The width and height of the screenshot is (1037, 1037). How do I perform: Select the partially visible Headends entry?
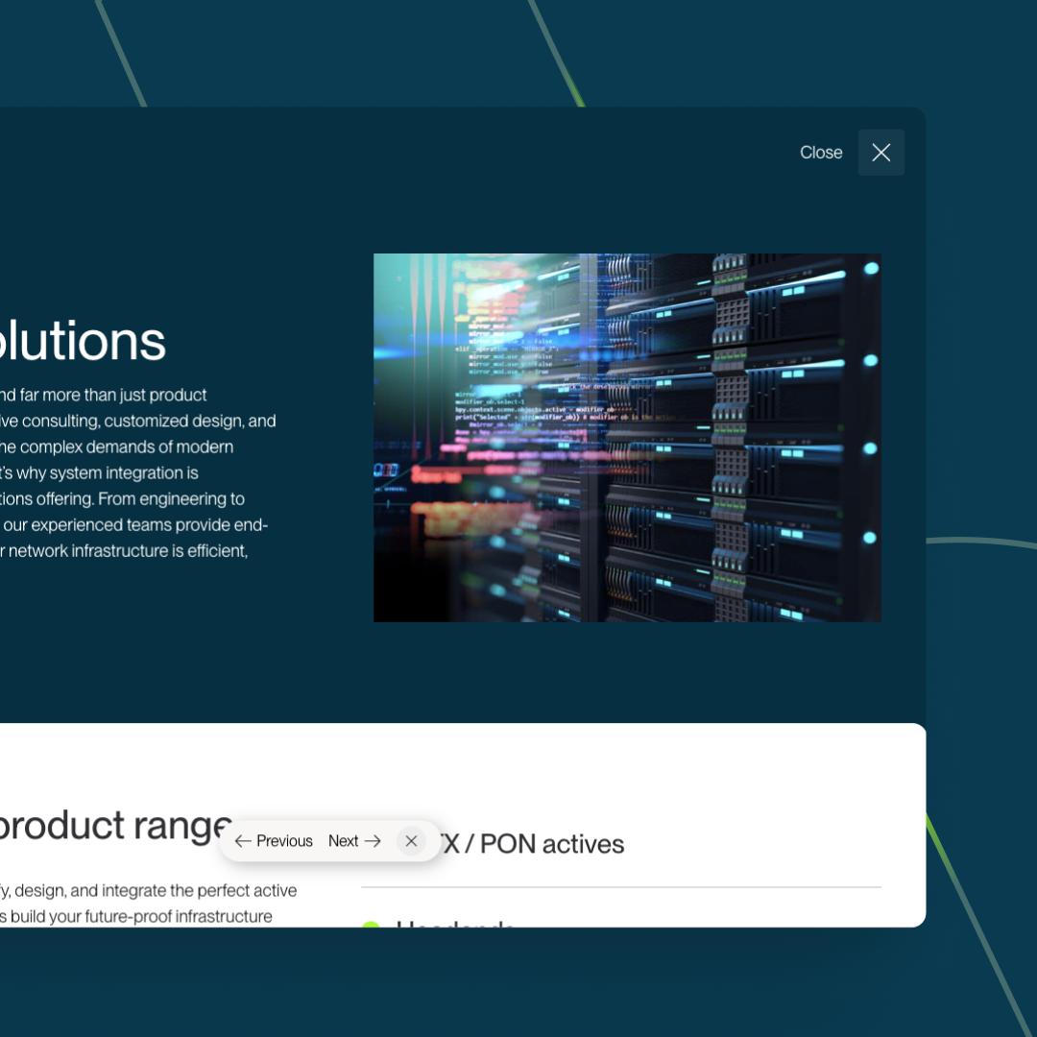click(455, 923)
